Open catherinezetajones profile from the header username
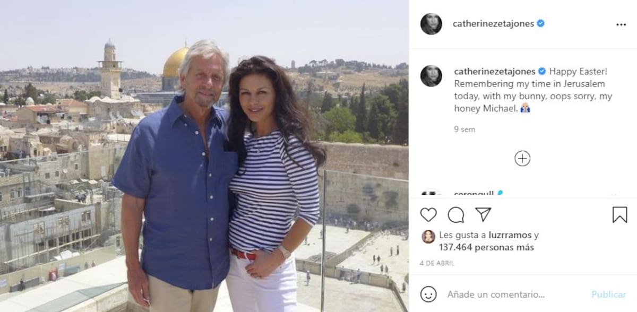This screenshot has width=637, height=312. [x=493, y=23]
